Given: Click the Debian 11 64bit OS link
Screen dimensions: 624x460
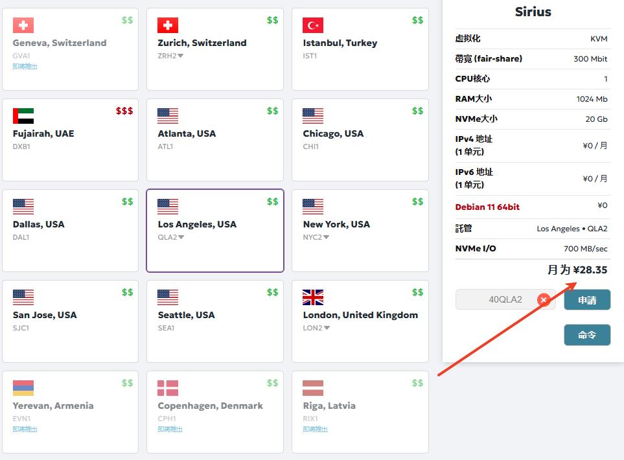Looking at the screenshot, I should [x=487, y=207].
